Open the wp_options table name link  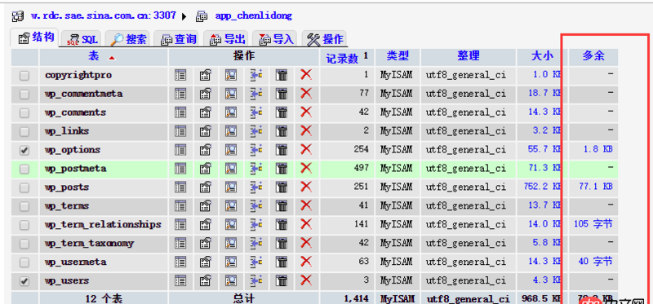(x=73, y=150)
